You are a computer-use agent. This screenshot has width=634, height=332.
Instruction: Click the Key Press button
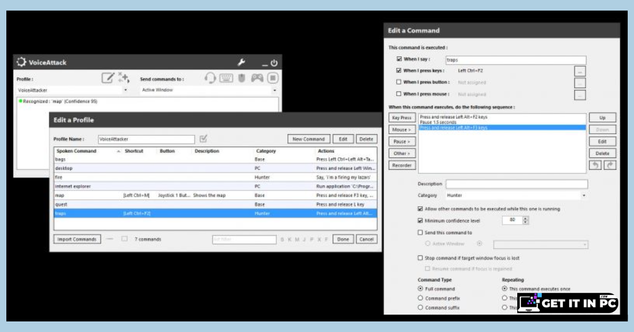(402, 118)
